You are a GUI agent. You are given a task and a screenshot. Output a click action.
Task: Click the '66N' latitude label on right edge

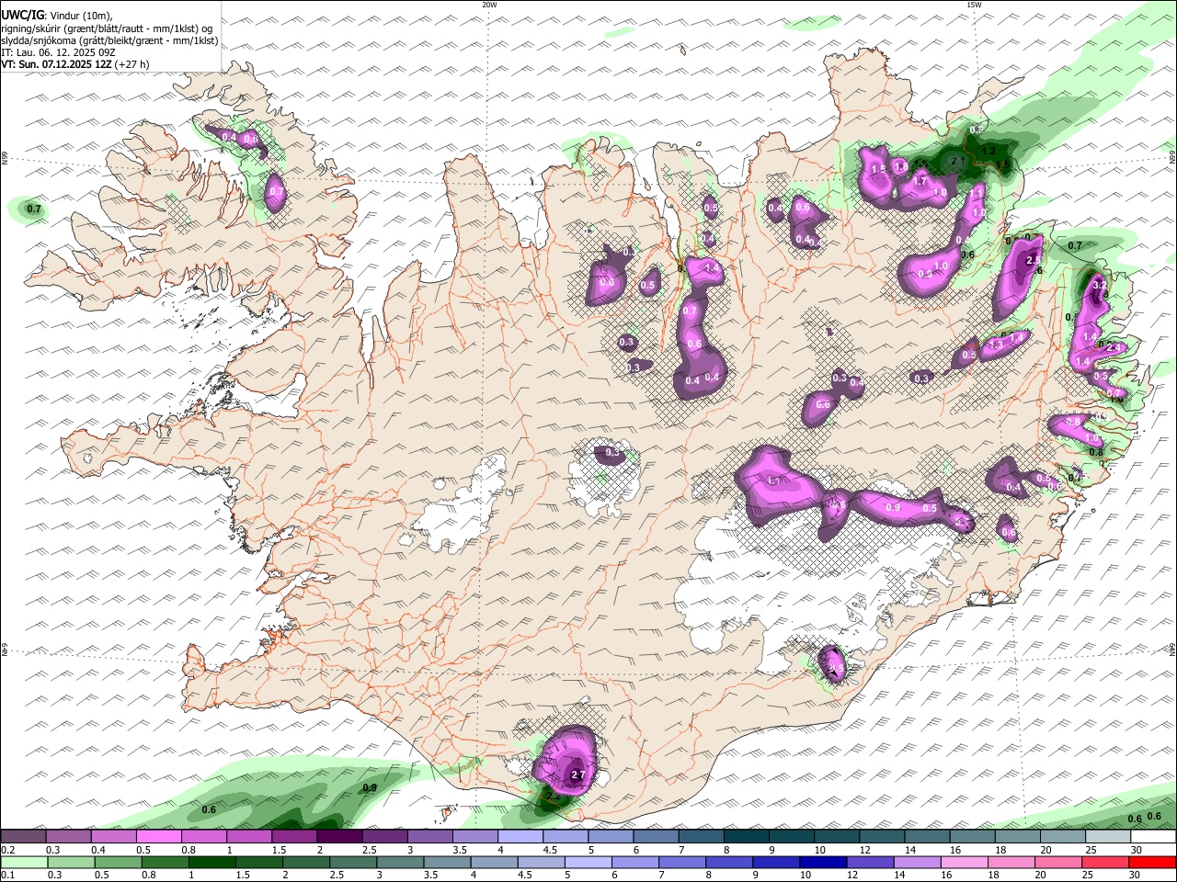click(1172, 158)
